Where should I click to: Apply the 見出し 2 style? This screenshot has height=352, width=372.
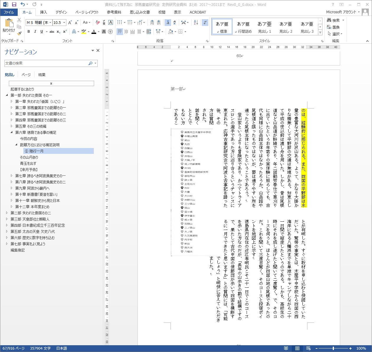[286, 27]
